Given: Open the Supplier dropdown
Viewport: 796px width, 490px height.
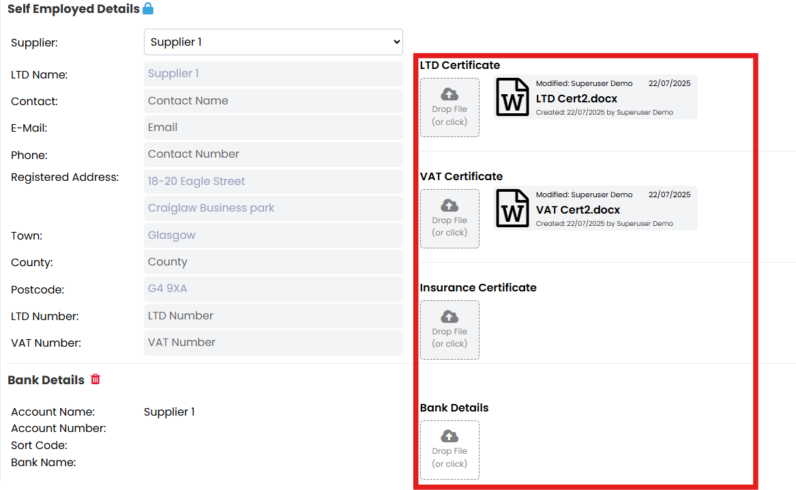Looking at the screenshot, I should 273,42.
